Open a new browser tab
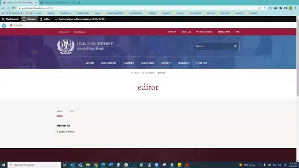Viewport: 299px width, 168px height. click(79, 2)
